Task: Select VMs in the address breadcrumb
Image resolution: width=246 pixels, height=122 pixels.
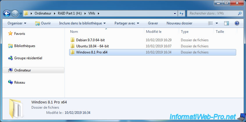Action: pos(92,13)
